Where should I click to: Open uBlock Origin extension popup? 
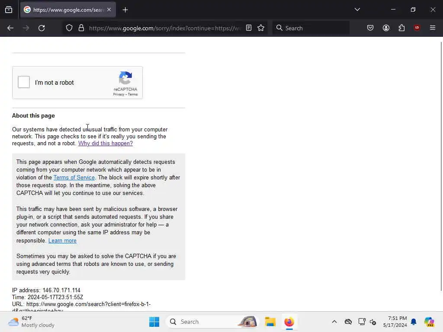pyautogui.click(x=417, y=28)
